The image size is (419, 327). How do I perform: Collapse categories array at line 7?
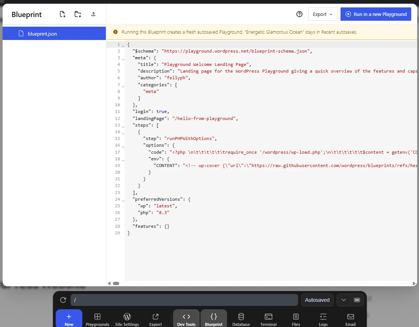123,86
